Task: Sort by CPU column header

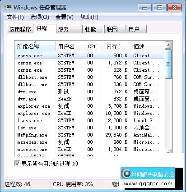Action: tap(92, 46)
